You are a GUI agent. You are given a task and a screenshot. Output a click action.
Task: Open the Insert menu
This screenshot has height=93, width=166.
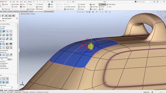coord(21,2)
